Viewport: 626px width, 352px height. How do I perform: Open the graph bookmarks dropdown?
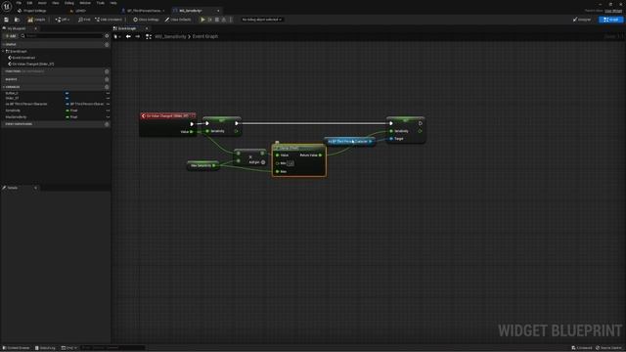[117, 36]
